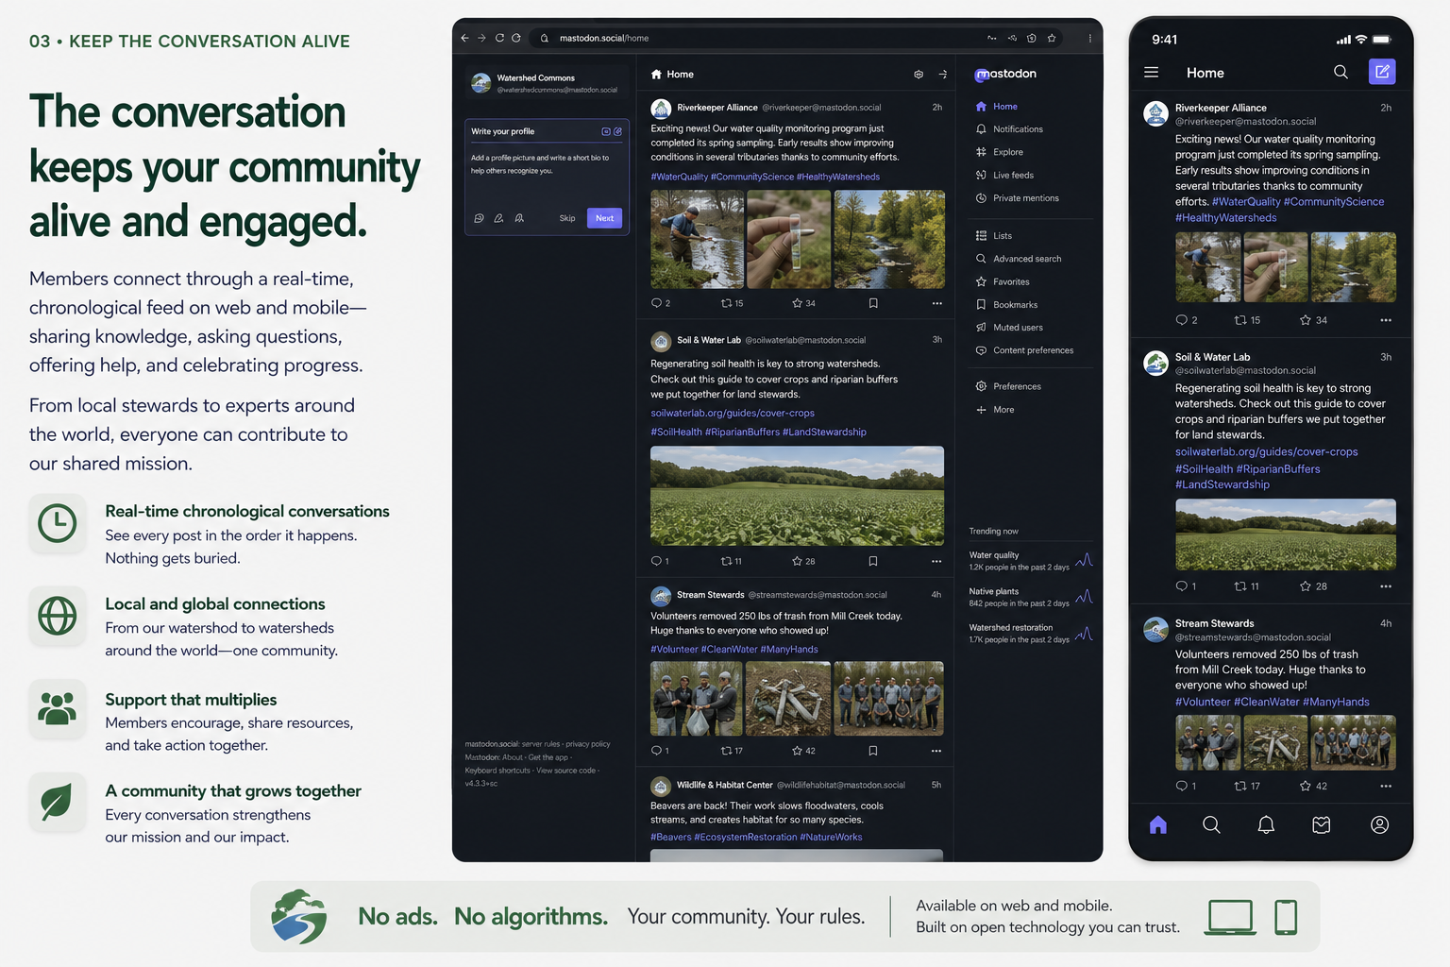1450x967 pixels.
Task: Select the inbox tab in mobile bottom bar
Action: pyautogui.click(x=1322, y=825)
